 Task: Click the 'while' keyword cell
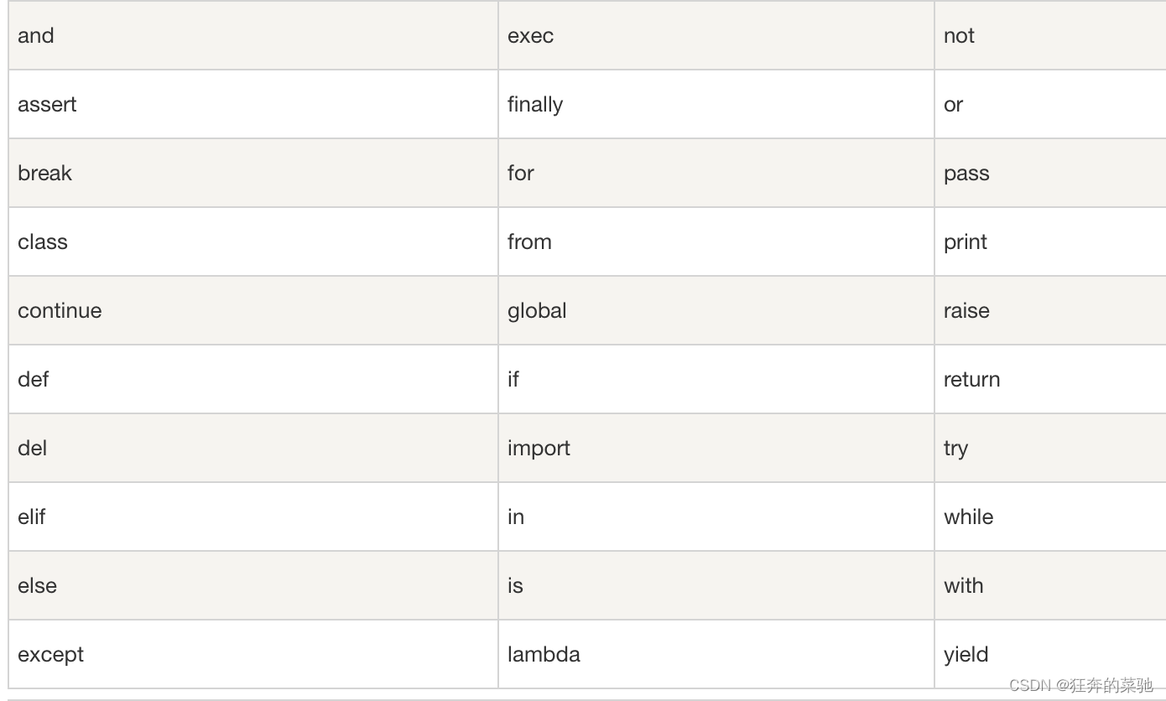coord(1050,517)
